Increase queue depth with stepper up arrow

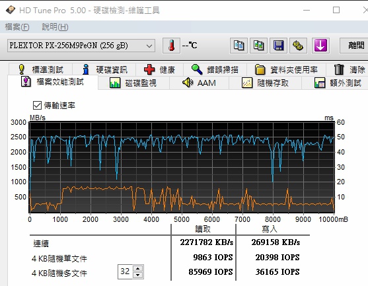coord(138,269)
